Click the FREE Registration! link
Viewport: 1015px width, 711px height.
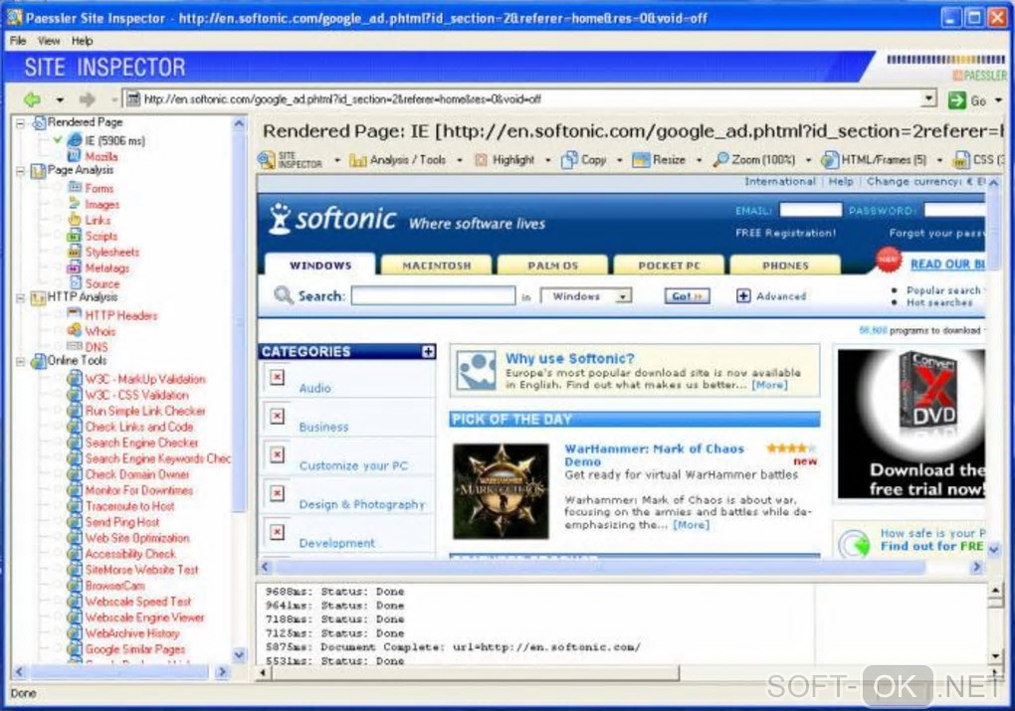(x=785, y=233)
